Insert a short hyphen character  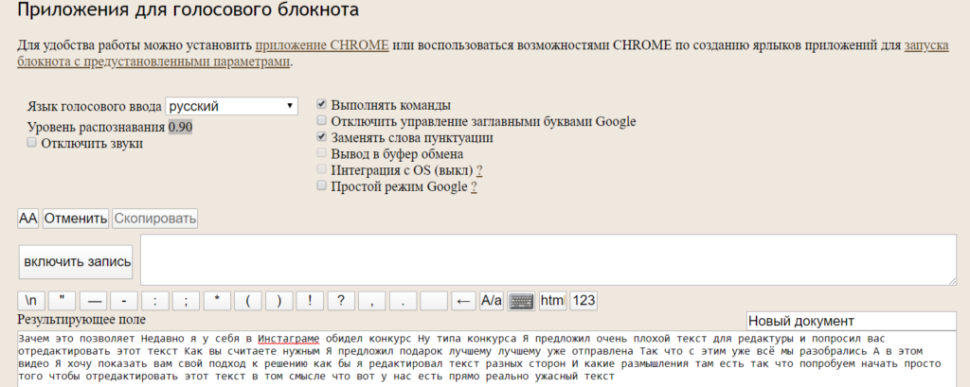click(124, 301)
